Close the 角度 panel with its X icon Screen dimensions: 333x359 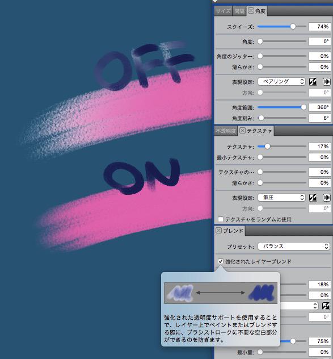point(251,11)
